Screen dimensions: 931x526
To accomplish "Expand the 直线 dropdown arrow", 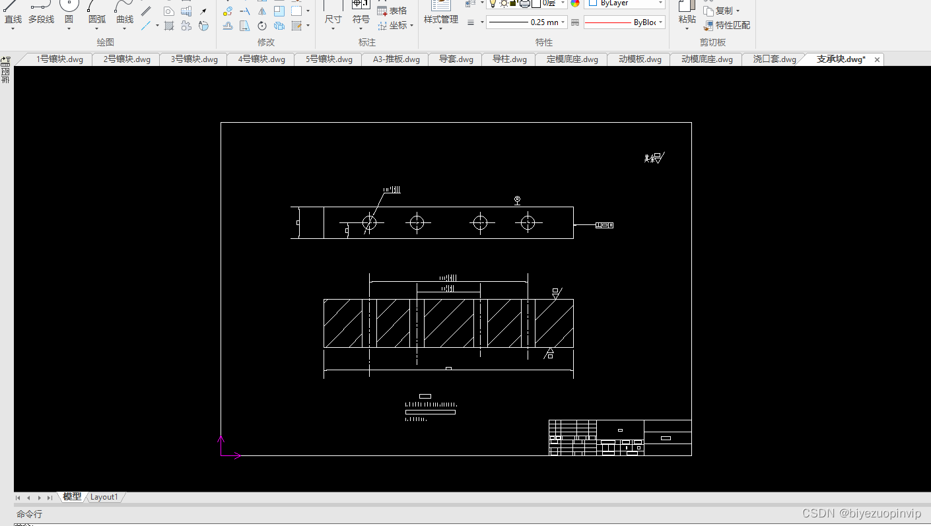I will point(13,28).
